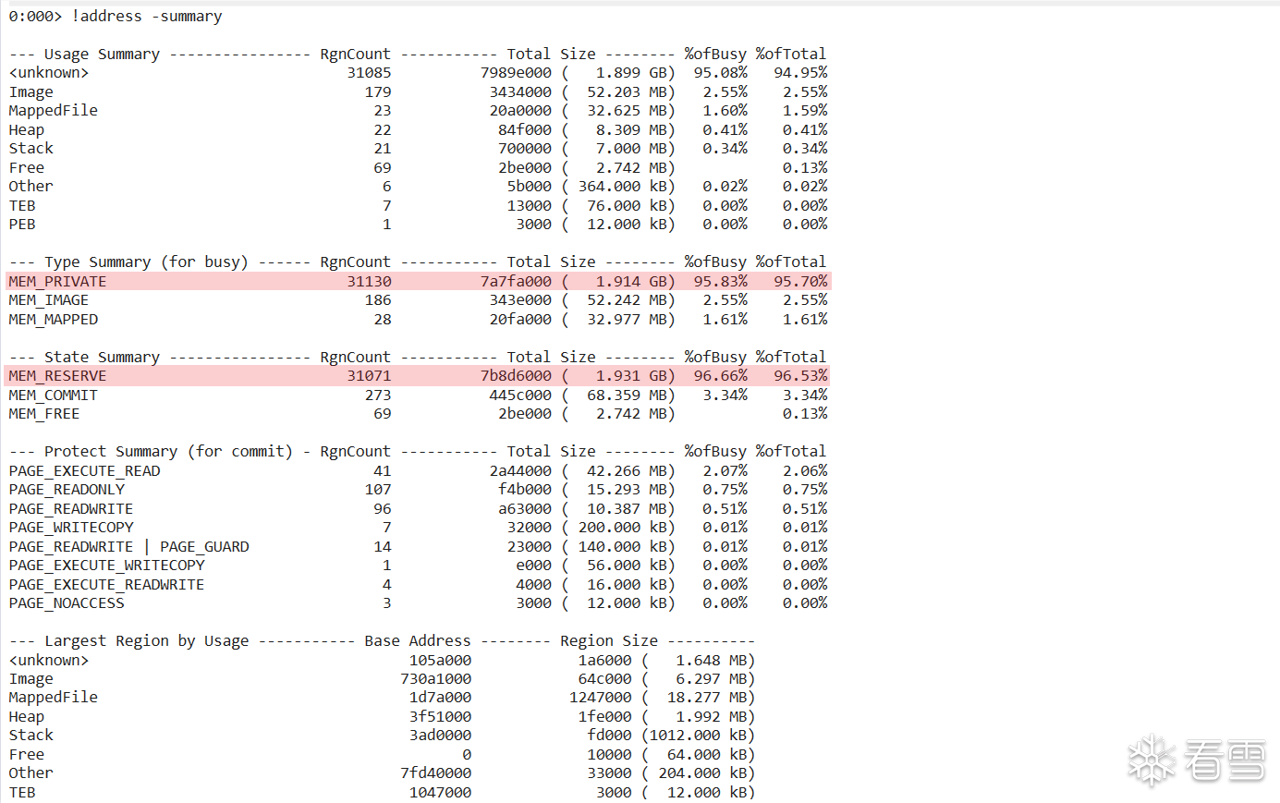This screenshot has height=803, width=1280.
Task: Select the MEM_FREE summary line
Action: pos(43,413)
